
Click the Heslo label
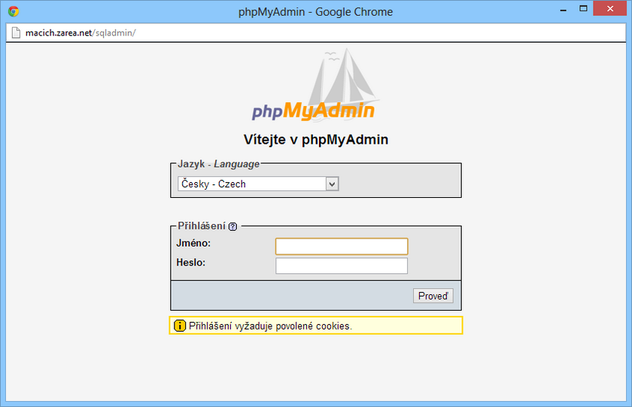coord(190,263)
